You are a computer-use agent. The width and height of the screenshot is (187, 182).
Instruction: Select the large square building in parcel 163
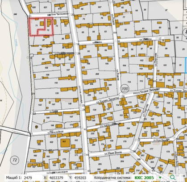click(x=65, y=143)
